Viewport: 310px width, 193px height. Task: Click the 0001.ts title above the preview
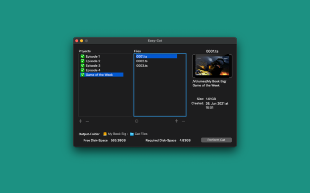[212, 51]
